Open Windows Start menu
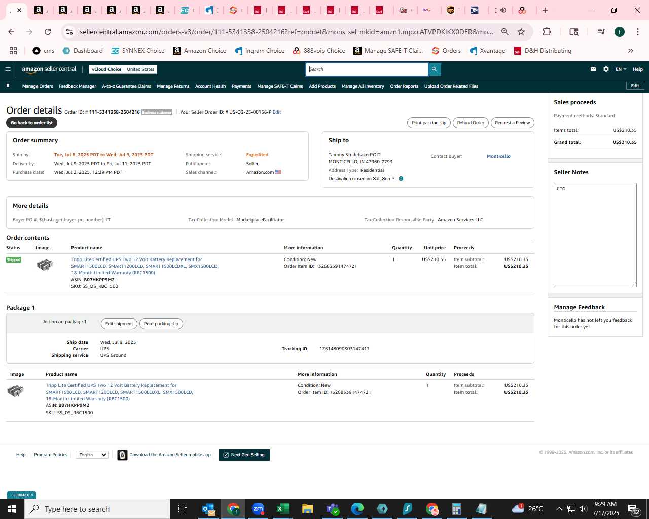This screenshot has height=519, width=649. 12,509
